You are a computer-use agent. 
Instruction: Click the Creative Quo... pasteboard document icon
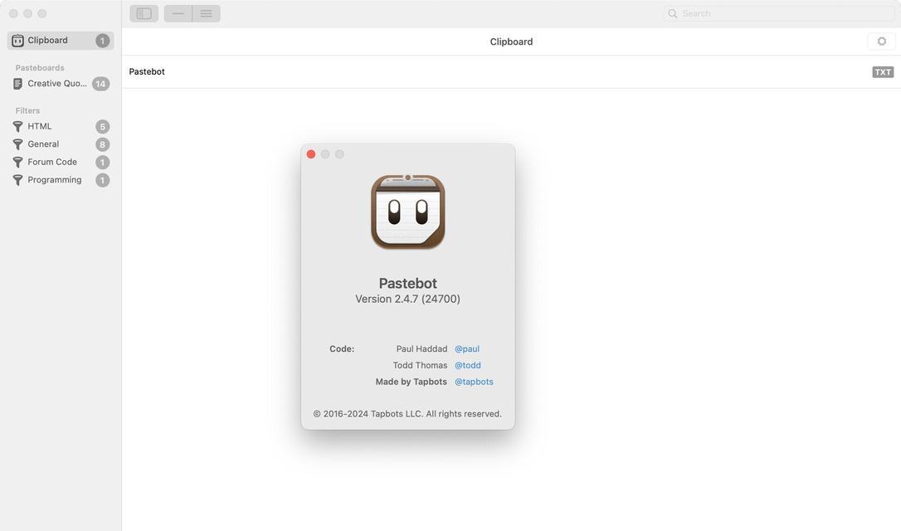(17, 84)
